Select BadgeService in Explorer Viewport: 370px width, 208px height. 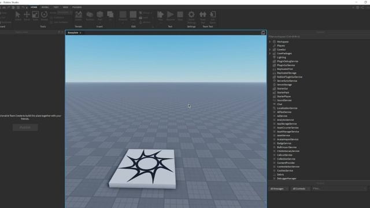point(284,143)
